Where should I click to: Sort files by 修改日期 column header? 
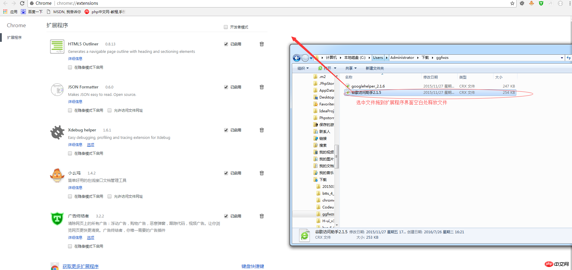(431, 77)
